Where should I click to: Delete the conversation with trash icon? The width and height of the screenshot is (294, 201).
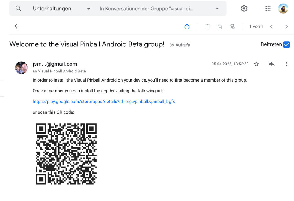[207, 27]
